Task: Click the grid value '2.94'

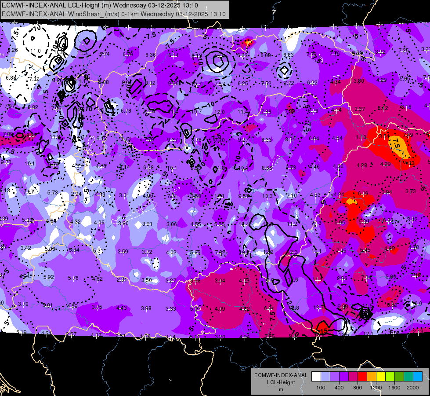Action: (x=76, y=194)
